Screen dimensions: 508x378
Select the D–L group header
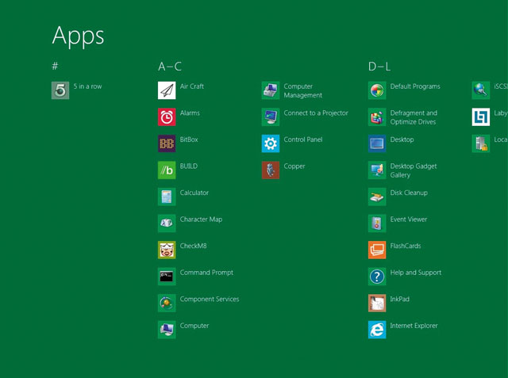[x=379, y=67]
